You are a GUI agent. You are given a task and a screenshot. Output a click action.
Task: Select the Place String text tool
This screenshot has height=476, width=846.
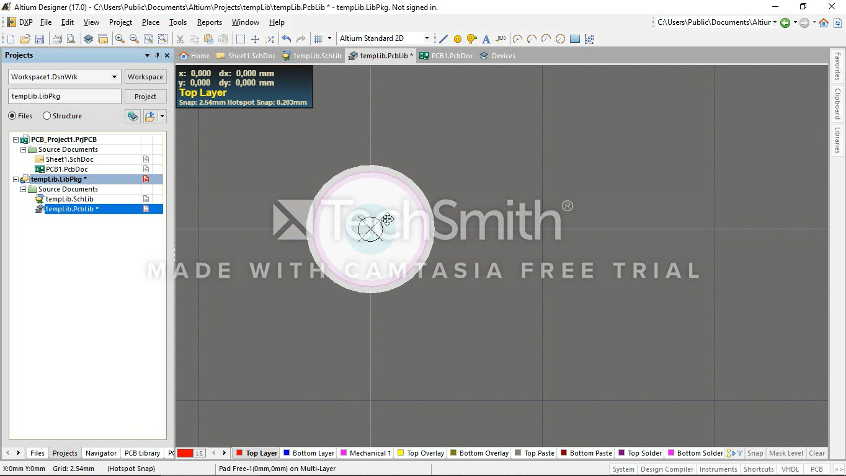pos(486,39)
